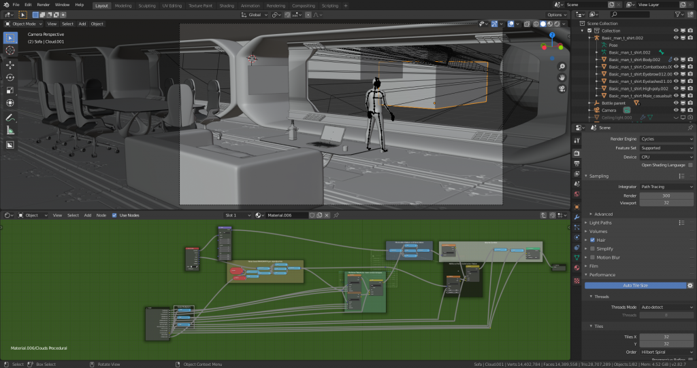Open the World properties tab icon

[x=577, y=194]
